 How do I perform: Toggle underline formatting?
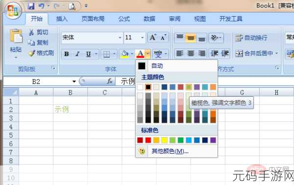point(88,54)
